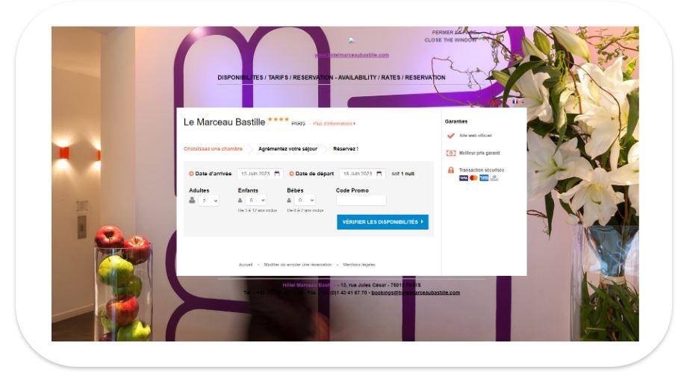This screenshot has width=681, height=375.
Task: Click the Meilleur prix garanti banknote icon
Action: coord(451,153)
